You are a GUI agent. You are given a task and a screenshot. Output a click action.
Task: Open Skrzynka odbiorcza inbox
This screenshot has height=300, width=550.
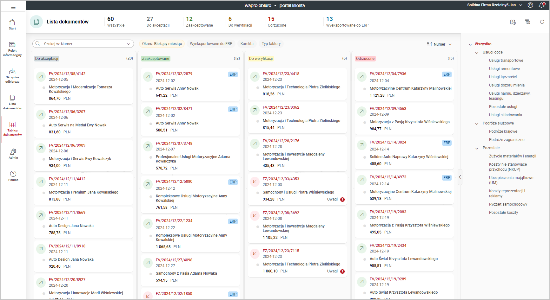[x=12, y=76]
